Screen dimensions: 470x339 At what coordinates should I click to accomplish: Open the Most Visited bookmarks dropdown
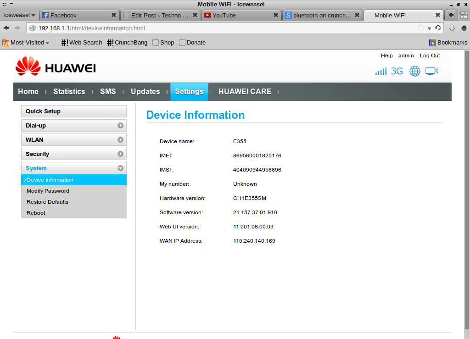pos(26,43)
